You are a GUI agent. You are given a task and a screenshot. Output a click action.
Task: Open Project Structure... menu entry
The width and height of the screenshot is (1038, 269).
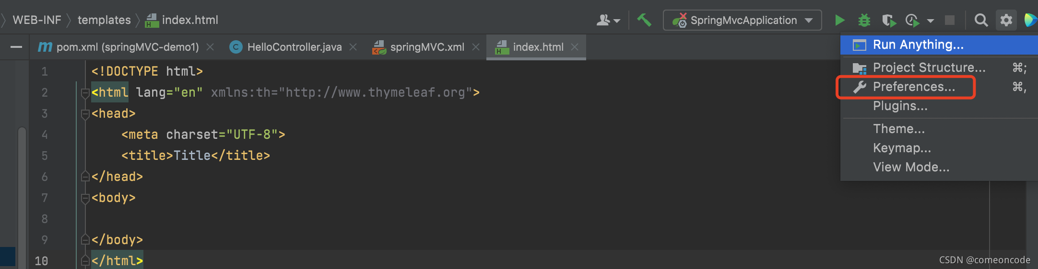tap(939, 68)
